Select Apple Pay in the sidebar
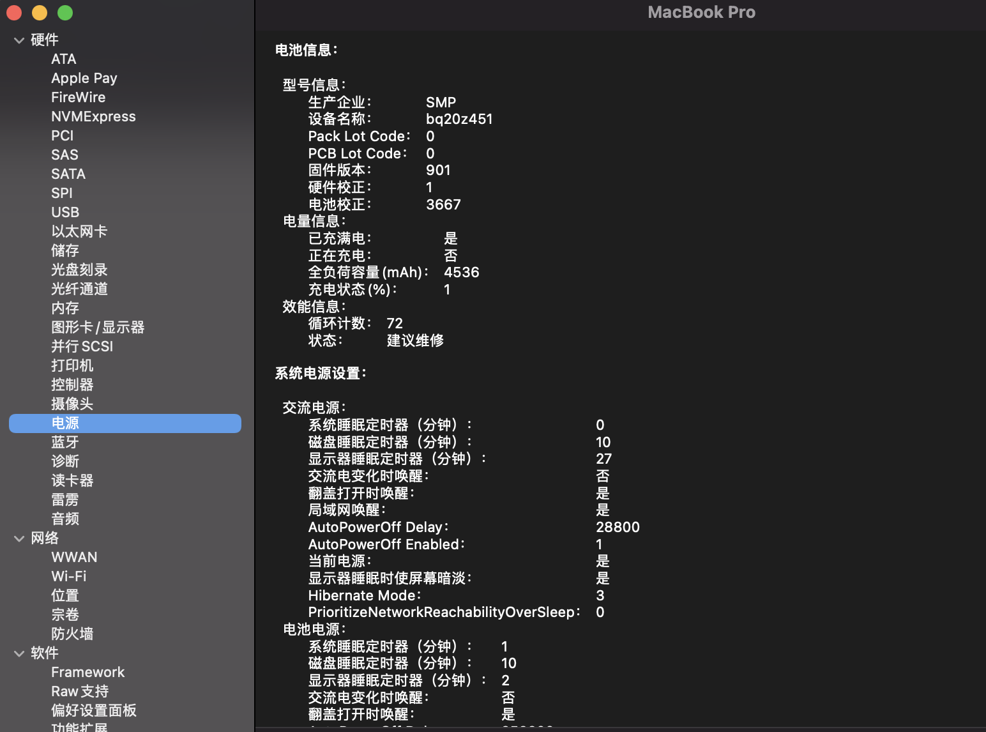This screenshot has width=986, height=732. [x=84, y=78]
